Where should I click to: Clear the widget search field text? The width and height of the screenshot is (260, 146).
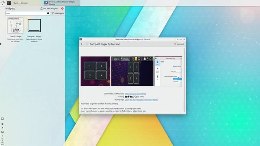coord(48,13)
